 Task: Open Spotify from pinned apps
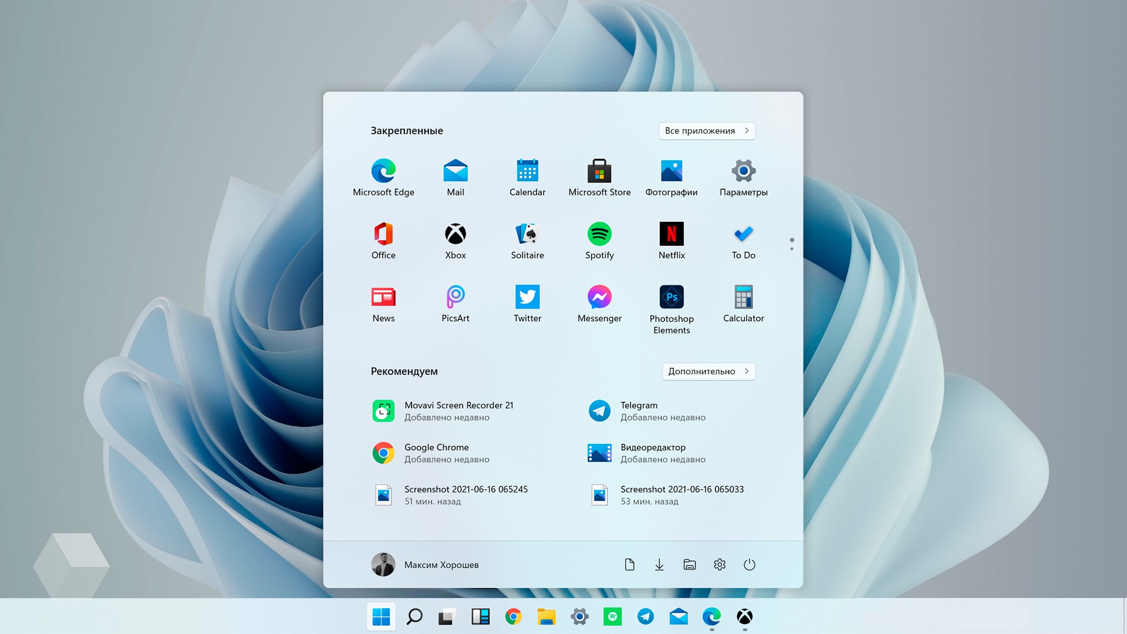coord(599,241)
